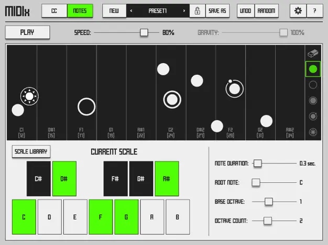Select the hollow ring ball tool
This screenshot has height=245, width=328.
coord(313,85)
